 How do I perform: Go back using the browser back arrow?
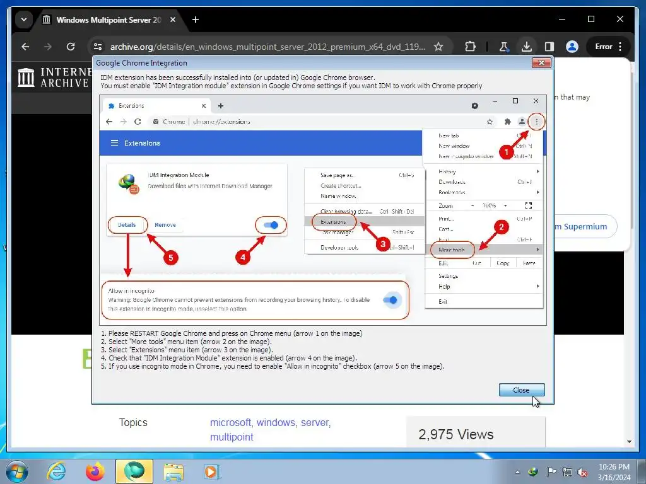(x=25, y=47)
